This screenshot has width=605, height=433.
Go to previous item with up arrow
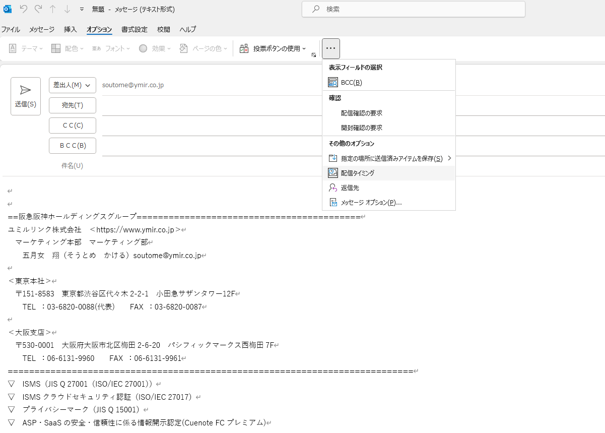[53, 9]
